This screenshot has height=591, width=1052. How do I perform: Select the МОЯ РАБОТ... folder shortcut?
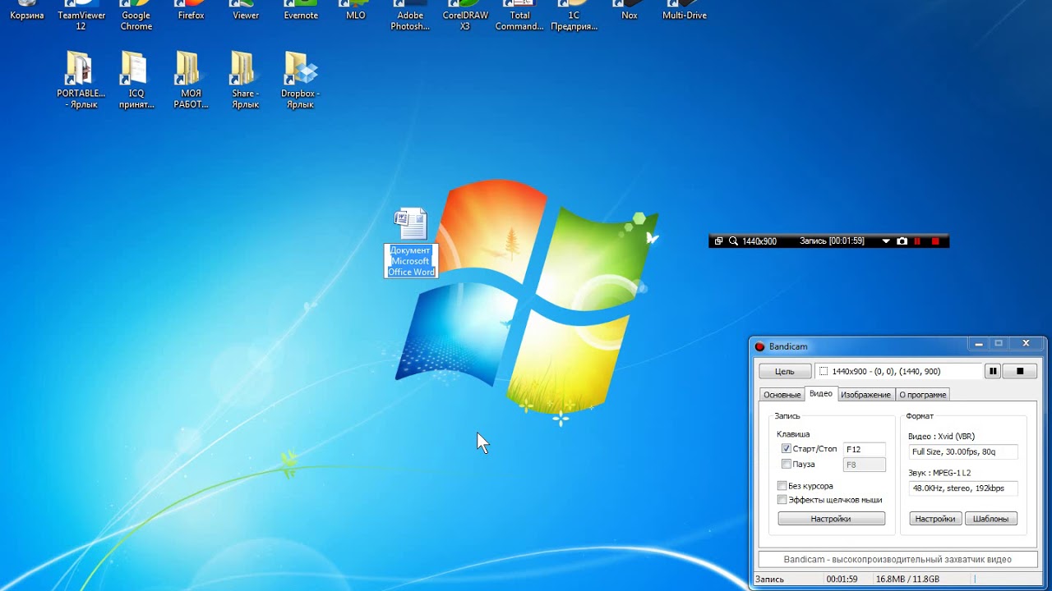[191, 79]
